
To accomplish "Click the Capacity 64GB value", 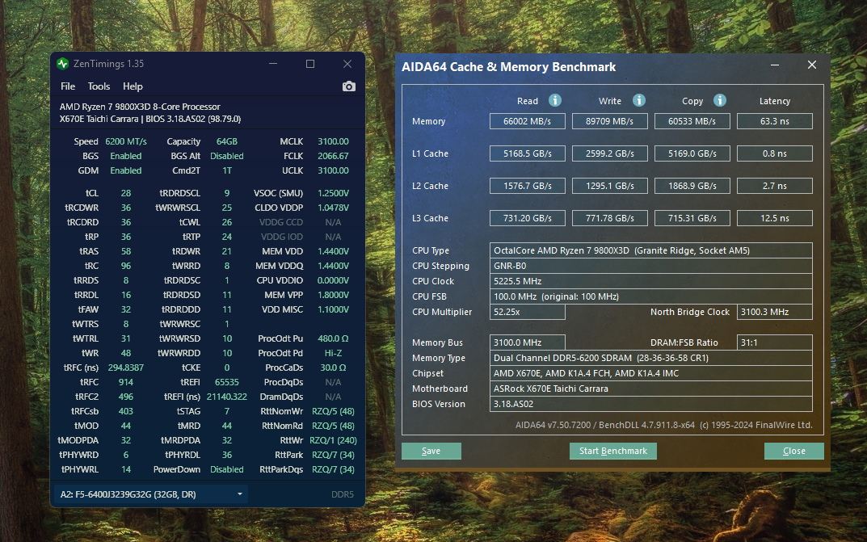I will coord(227,141).
